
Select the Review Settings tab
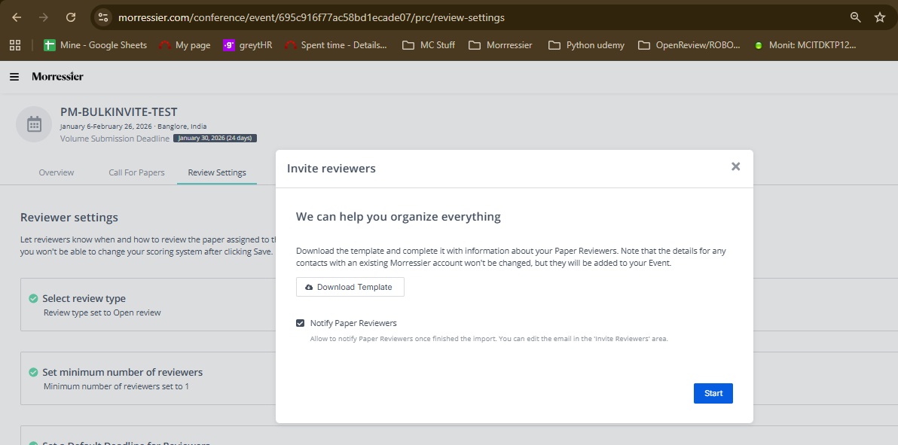click(x=217, y=172)
